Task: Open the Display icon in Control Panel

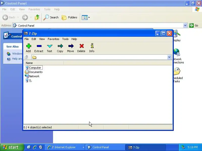Action: coord(177,36)
